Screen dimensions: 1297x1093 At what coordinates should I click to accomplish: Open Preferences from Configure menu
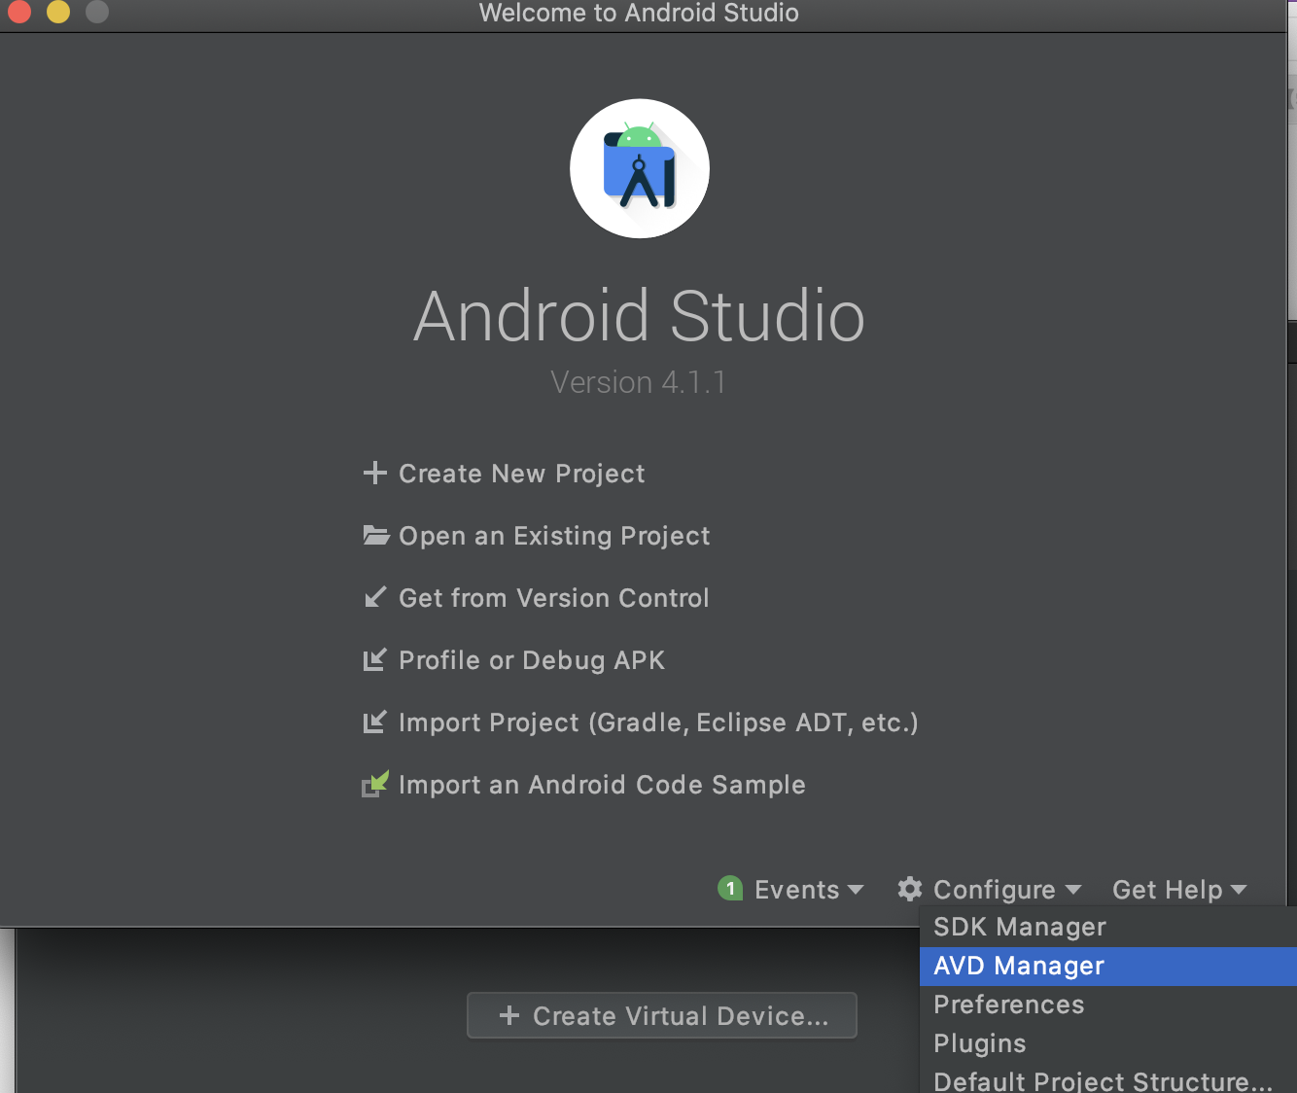tap(1108, 1005)
